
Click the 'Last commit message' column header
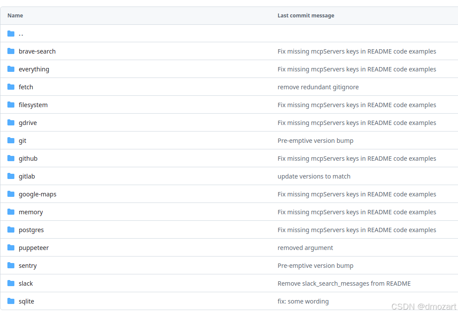(x=306, y=16)
